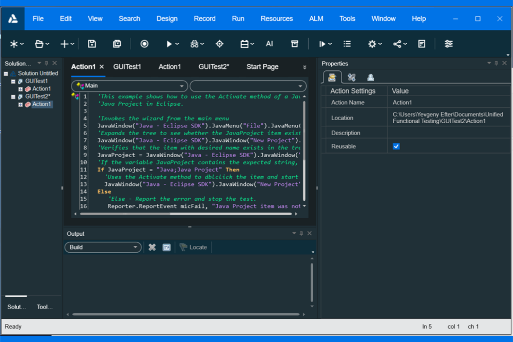This screenshot has height=342, width=513.
Task: Open the Help menu
Action: [419, 19]
